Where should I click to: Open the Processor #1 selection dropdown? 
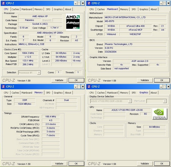coord(39,72)
